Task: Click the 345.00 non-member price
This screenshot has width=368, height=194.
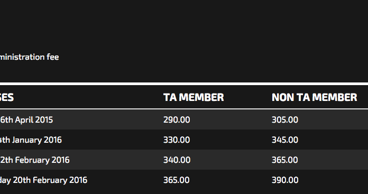Action: [285, 140]
